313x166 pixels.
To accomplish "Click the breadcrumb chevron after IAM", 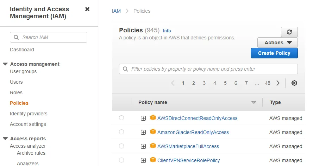I will (127, 11).
